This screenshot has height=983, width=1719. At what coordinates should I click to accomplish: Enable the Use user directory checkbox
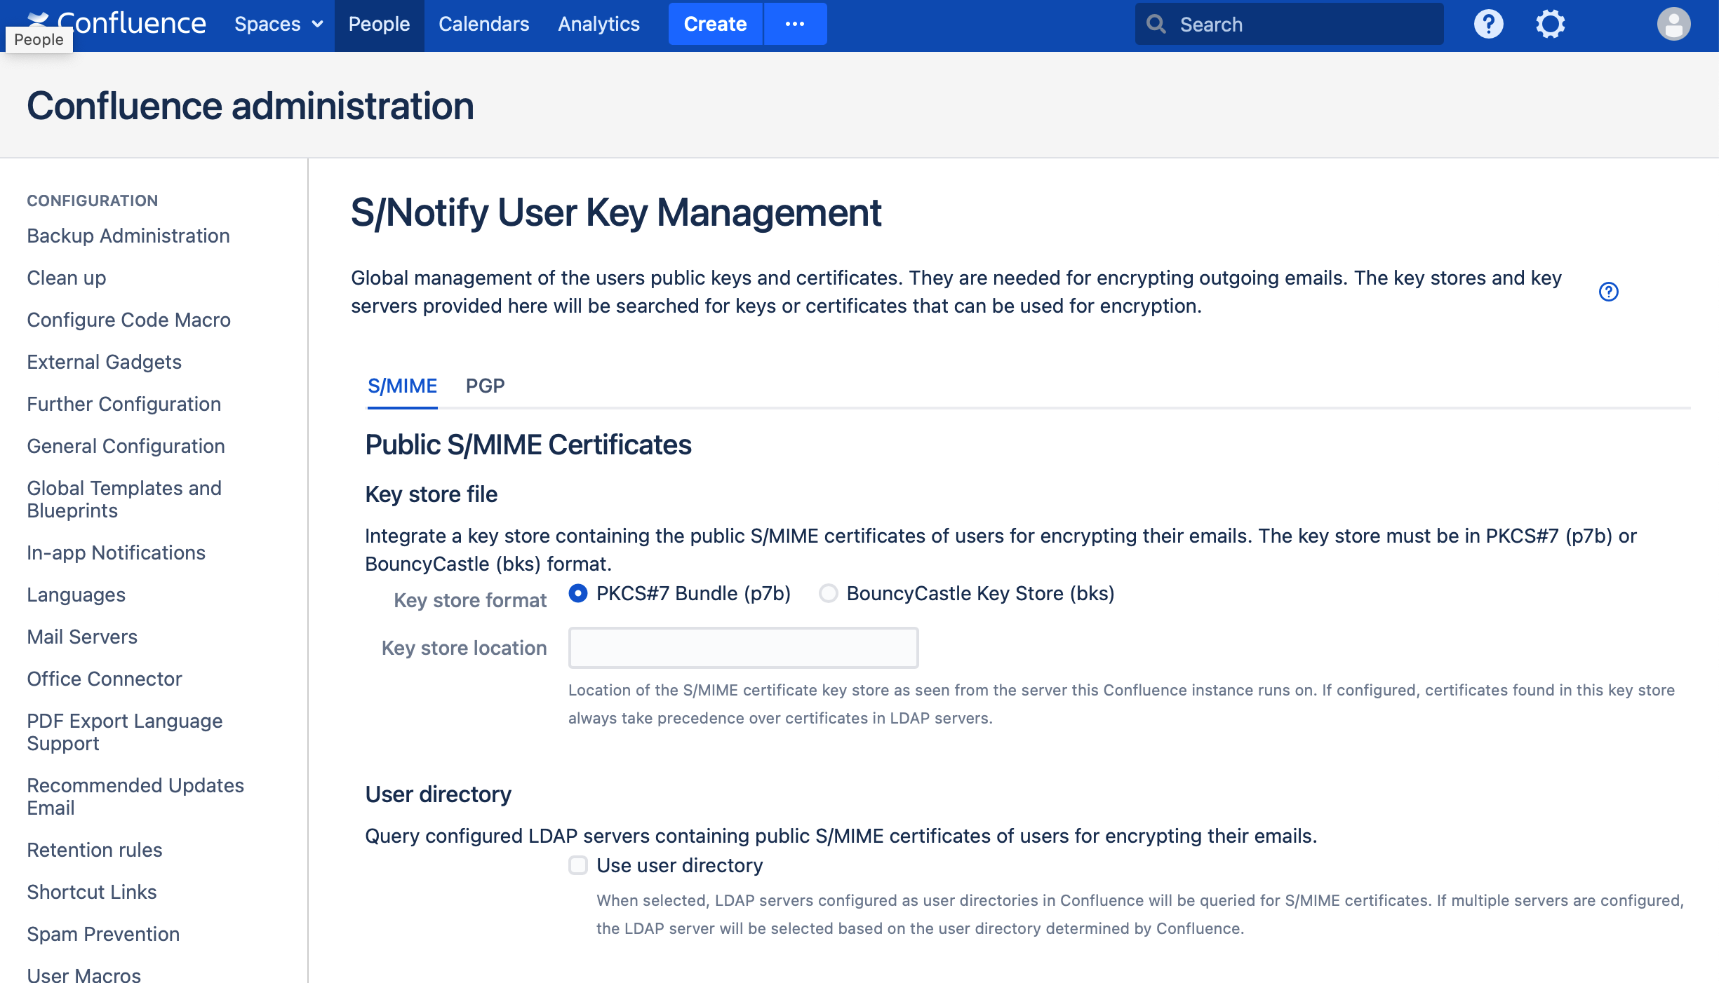pyautogui.click(x=578, y=865)
